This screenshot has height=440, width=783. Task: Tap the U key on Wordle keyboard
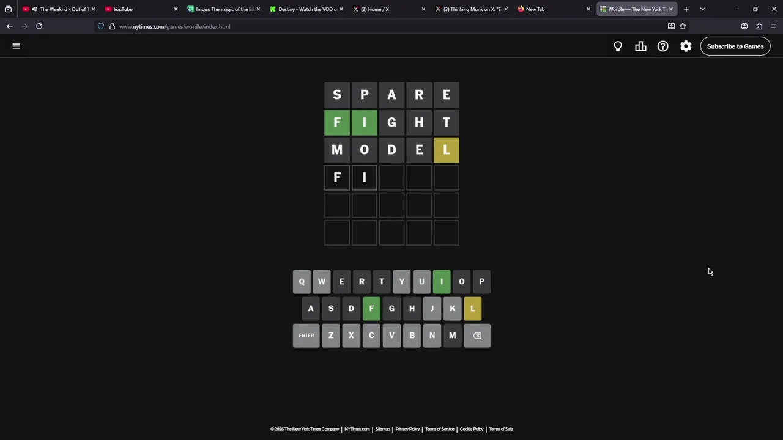click(421, 282)
